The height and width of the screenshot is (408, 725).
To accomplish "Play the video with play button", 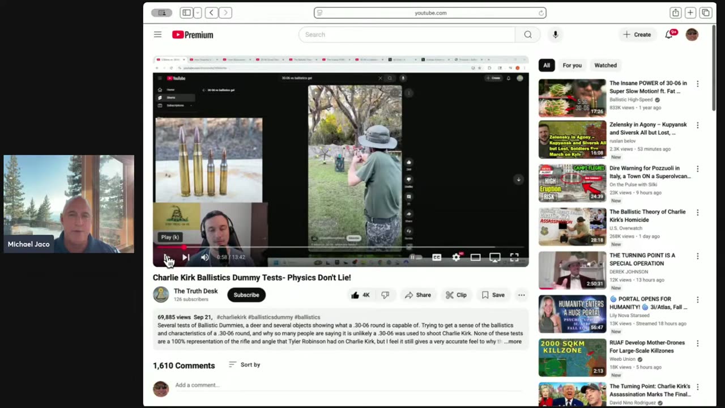I will (x=168, y=257).
